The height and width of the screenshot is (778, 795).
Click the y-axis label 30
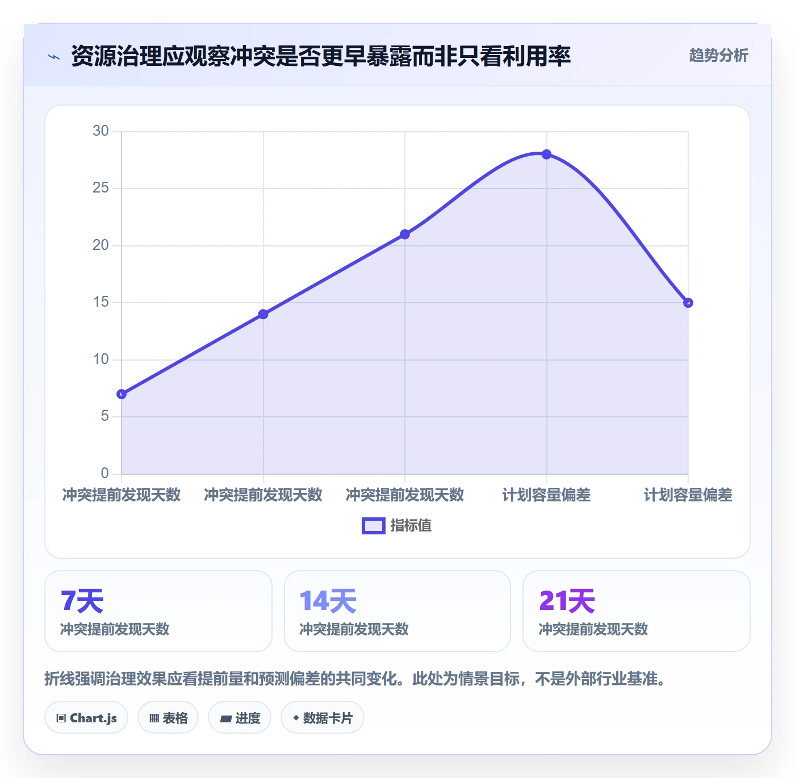coord(101,131)
